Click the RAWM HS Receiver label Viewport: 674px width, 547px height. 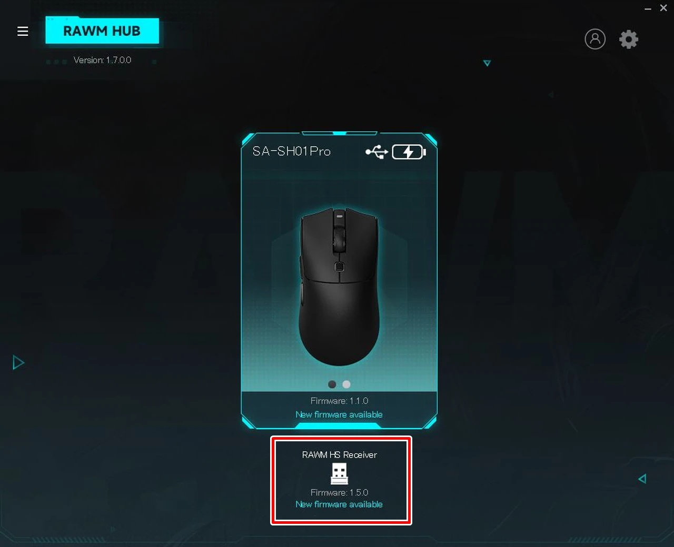[340, 454]
